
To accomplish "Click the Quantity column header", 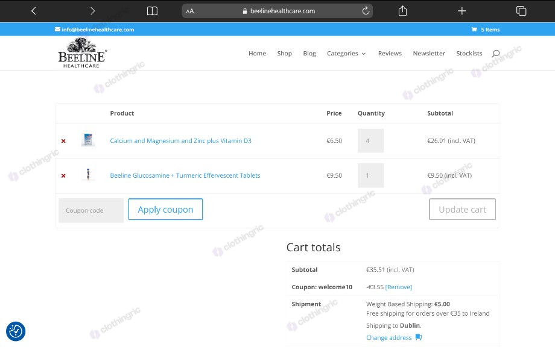I will (x=371, y=113).
